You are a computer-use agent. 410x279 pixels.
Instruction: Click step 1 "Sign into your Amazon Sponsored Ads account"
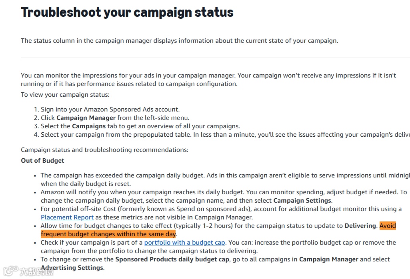pos(110,110)
